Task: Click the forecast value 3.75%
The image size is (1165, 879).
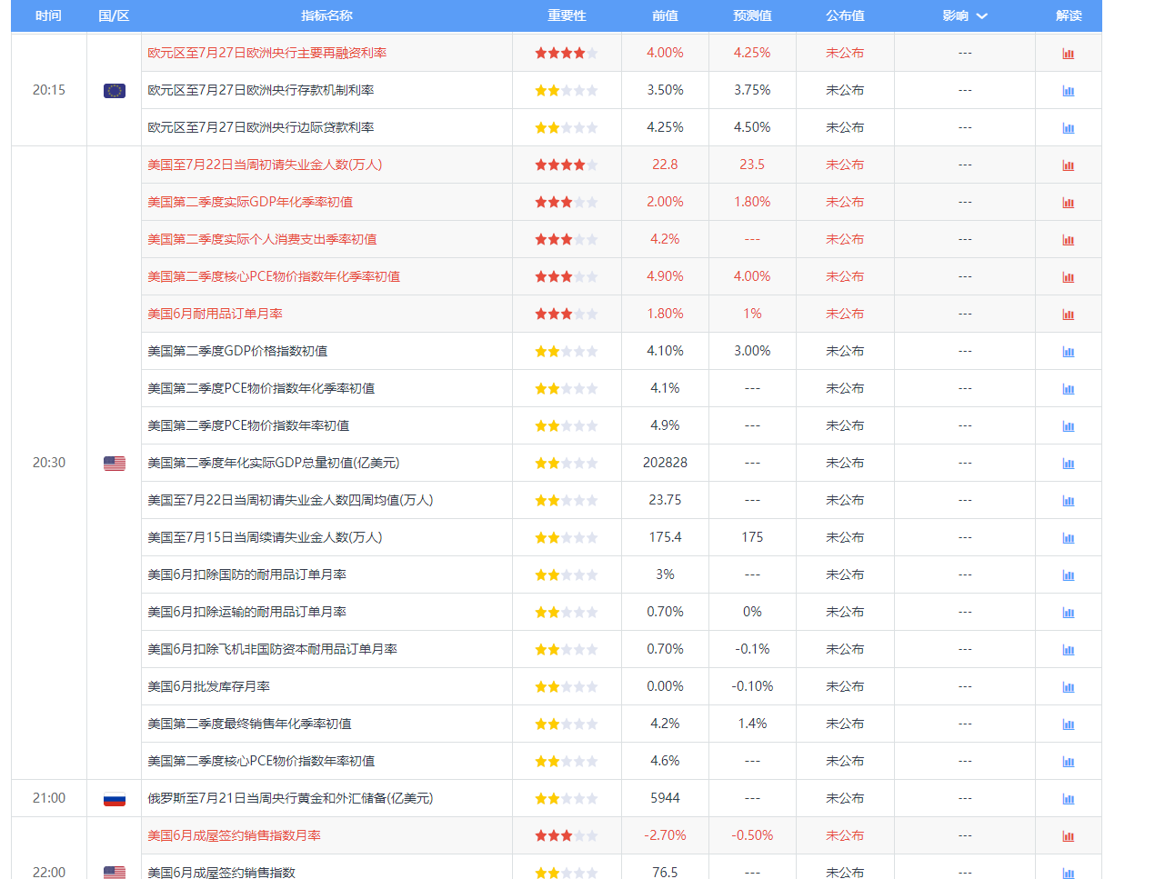Action: 752,90
